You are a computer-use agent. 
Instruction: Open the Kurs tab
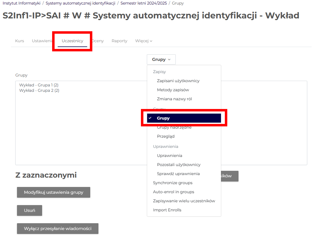[20, 41]
